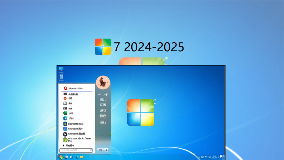Open Edge in the Start menu list
Viewport: 284px width, 160px height.
coord(68,118)
